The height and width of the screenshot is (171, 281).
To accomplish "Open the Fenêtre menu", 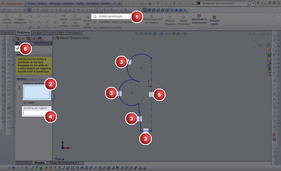I will 106,3.
